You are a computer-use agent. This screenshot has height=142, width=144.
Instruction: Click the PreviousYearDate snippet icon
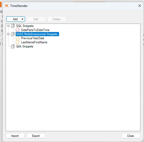click(x=17, y=38)
